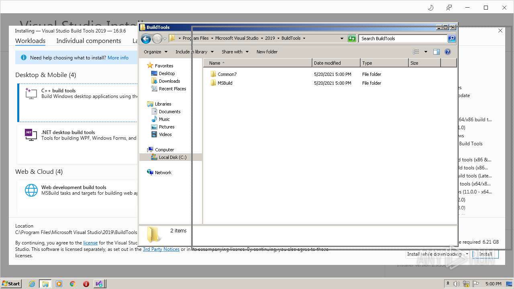Click the search magnifier icon
514x289 pixels.
click(x=452, y=39)
